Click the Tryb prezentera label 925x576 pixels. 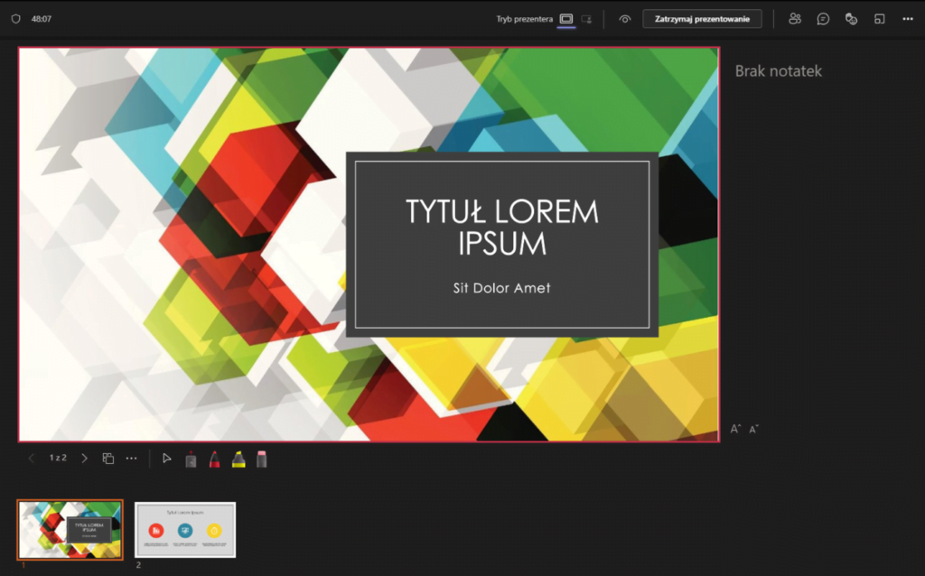(525, 19)
